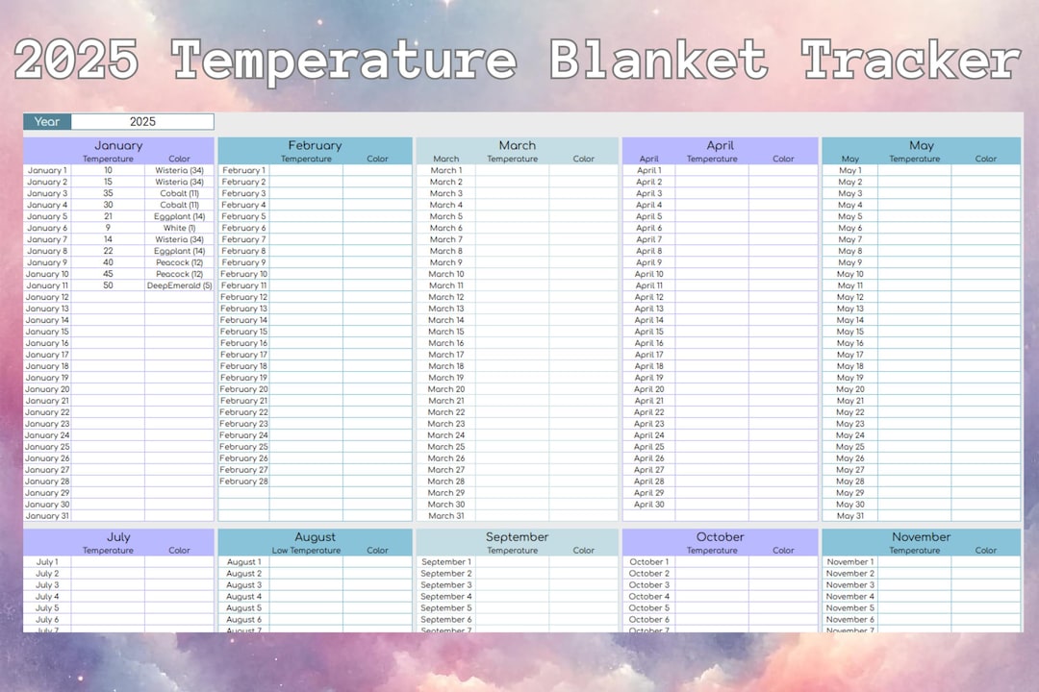Click the April column Color header
Image resolution: width=1039 pixels, height=692 pixels.
coord(783,159)
